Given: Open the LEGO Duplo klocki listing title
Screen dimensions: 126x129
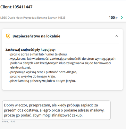Looking at the screenshot, I should coord(33,18).
